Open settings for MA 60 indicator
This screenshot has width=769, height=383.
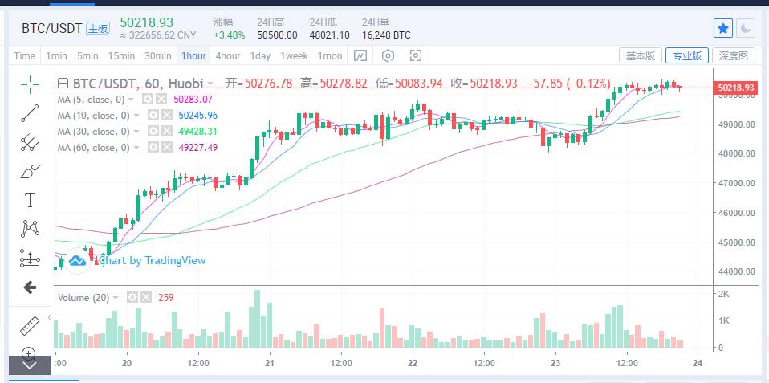tap(153, 148)
